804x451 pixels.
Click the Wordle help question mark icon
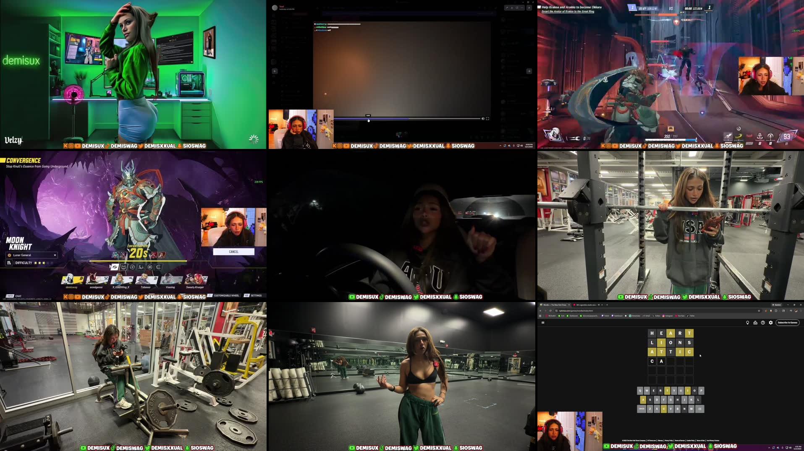pos(763,323)
